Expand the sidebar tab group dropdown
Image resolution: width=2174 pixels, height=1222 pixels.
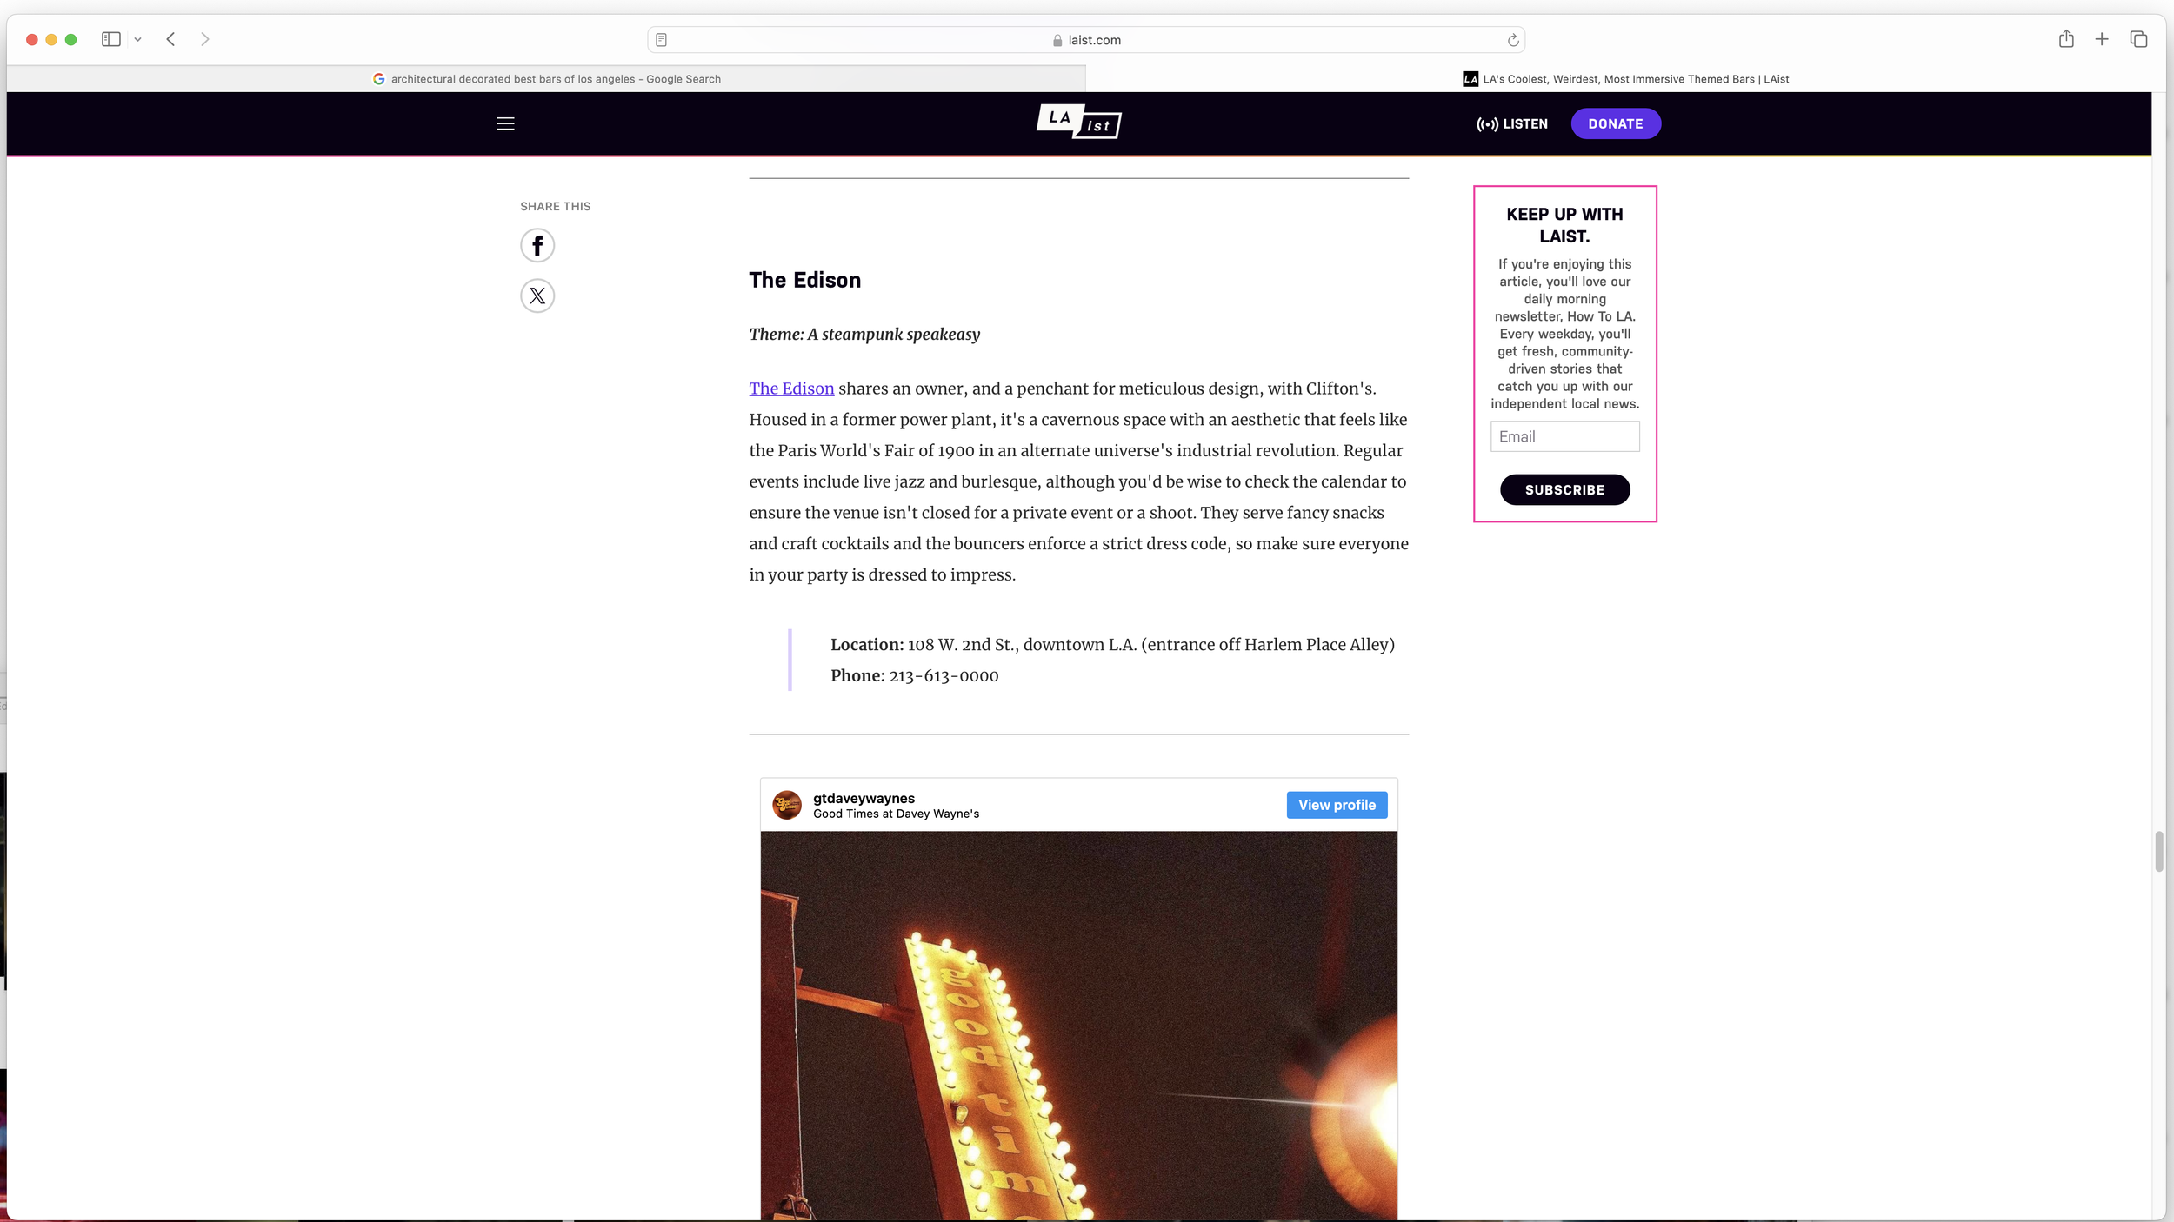(x=137, y=40)
